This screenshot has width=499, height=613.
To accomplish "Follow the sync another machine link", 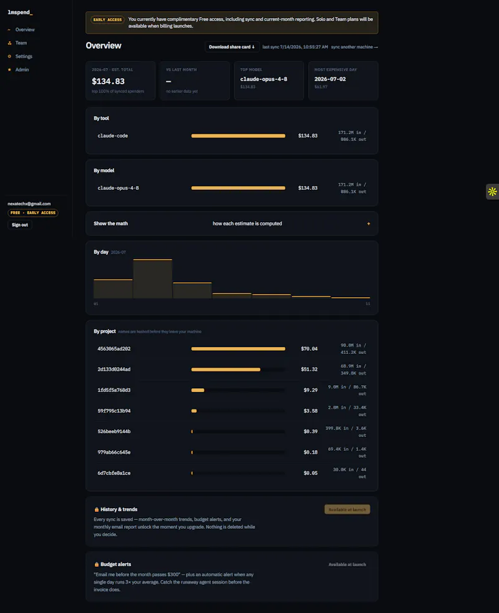I will (354, 47).
